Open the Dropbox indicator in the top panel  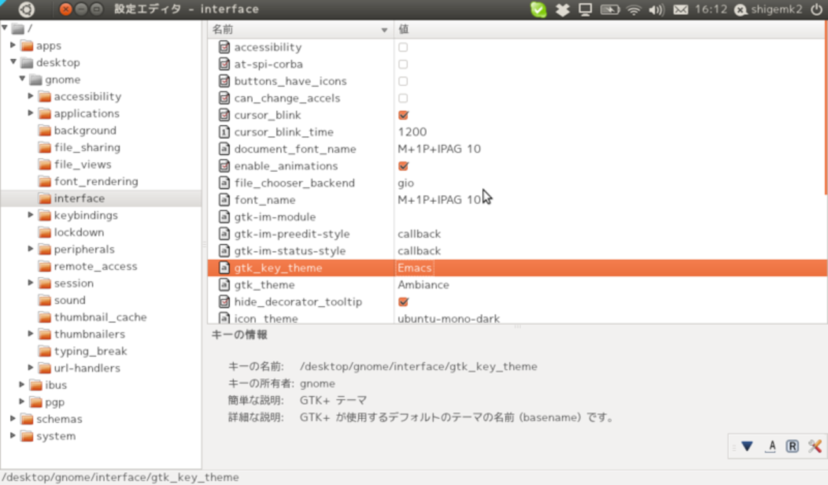tap(562, 10)
